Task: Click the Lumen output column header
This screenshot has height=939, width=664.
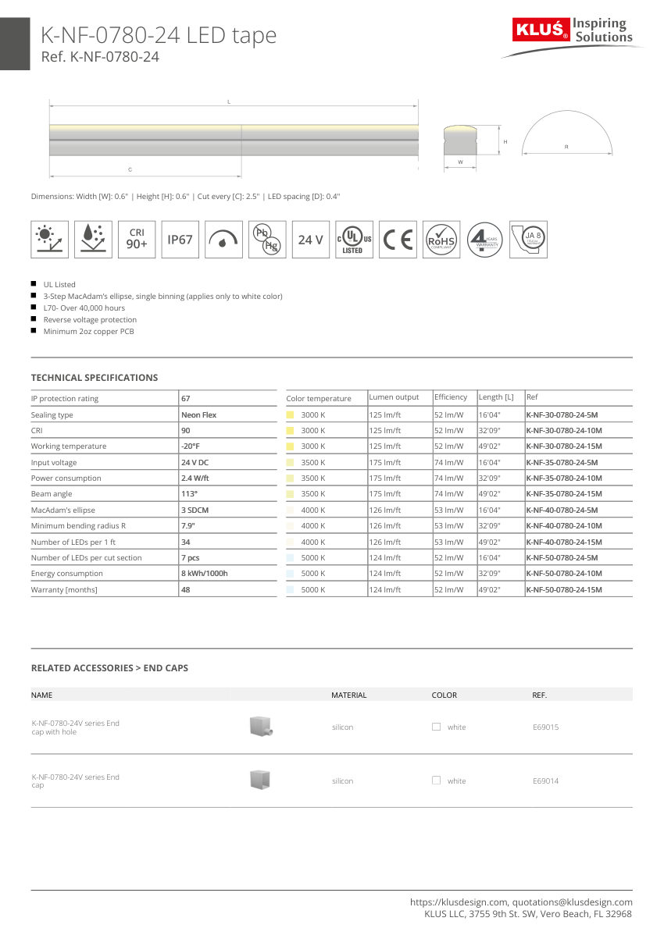Action: pyautogui.click(x=394, y=397)
